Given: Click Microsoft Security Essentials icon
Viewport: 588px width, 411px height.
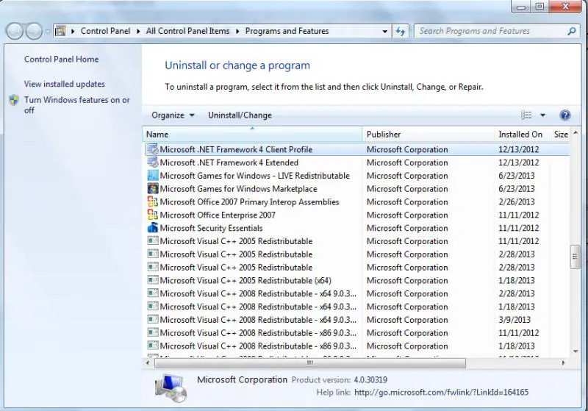Looking at the screenshot, I should [153, 228].
